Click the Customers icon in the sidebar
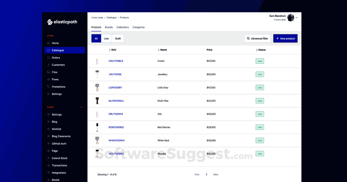347x182 pixels. [x=49, y=65]
